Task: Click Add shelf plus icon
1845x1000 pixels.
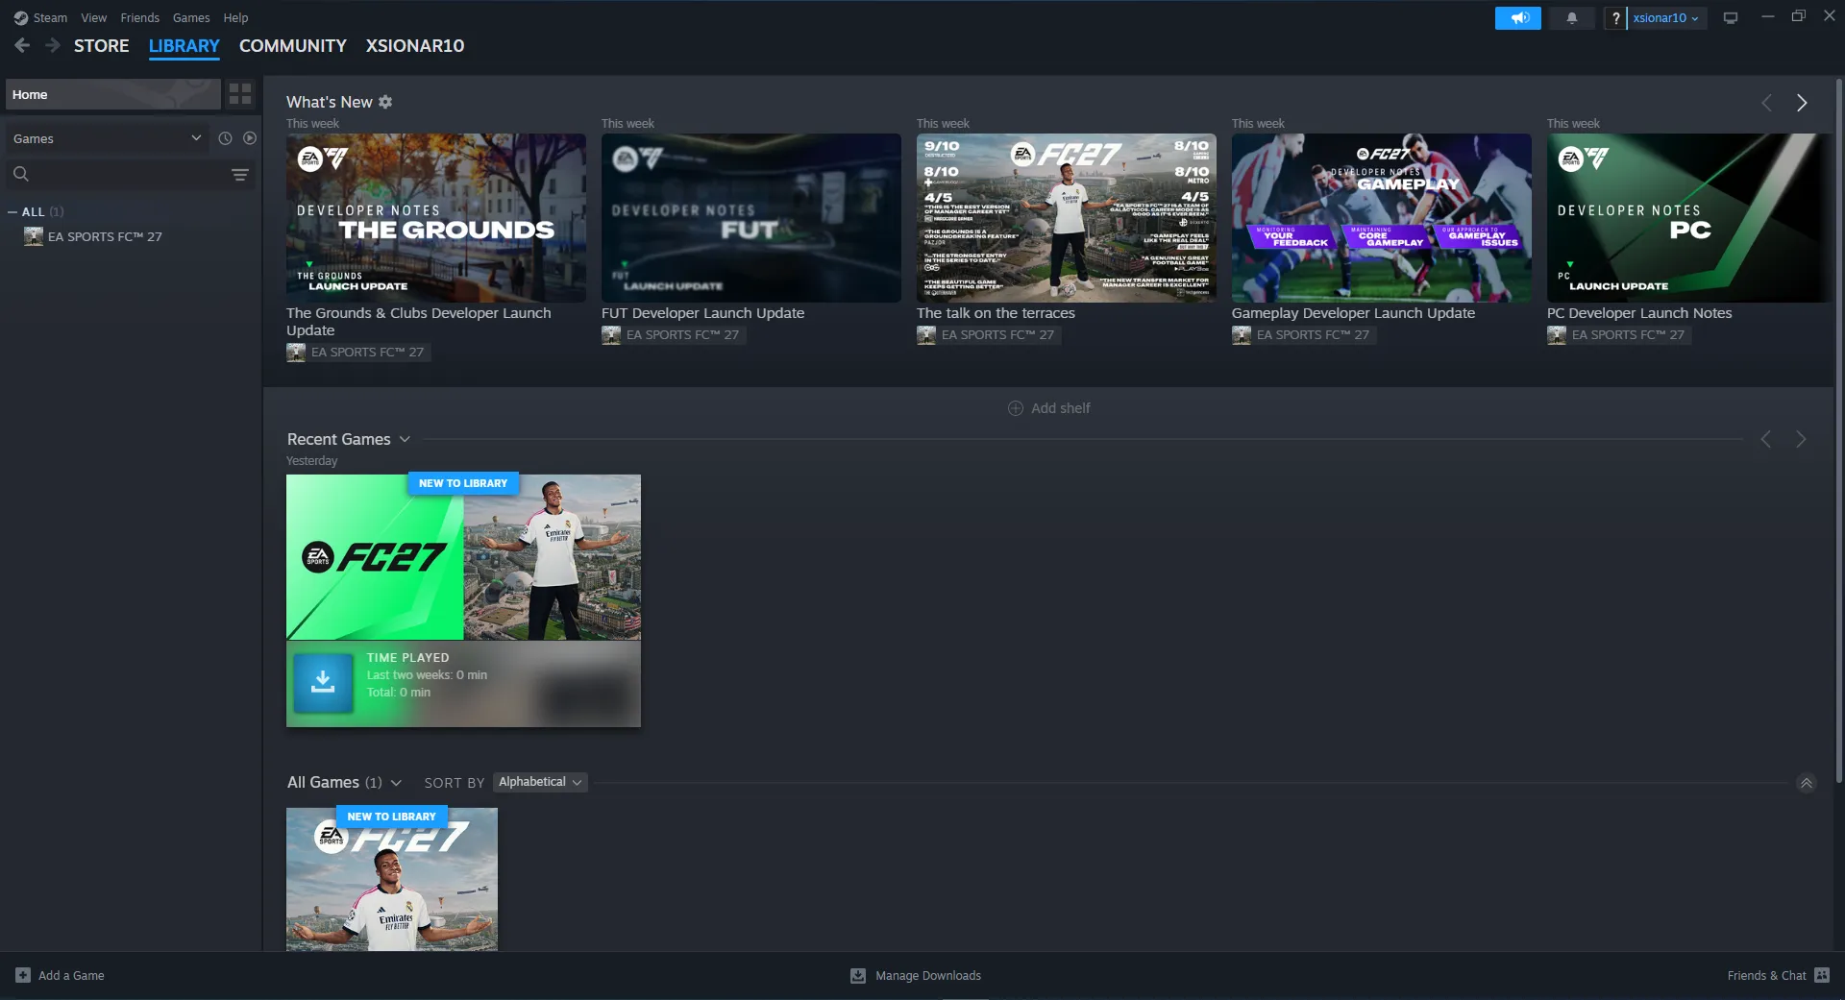Action: pos(1016,408)
